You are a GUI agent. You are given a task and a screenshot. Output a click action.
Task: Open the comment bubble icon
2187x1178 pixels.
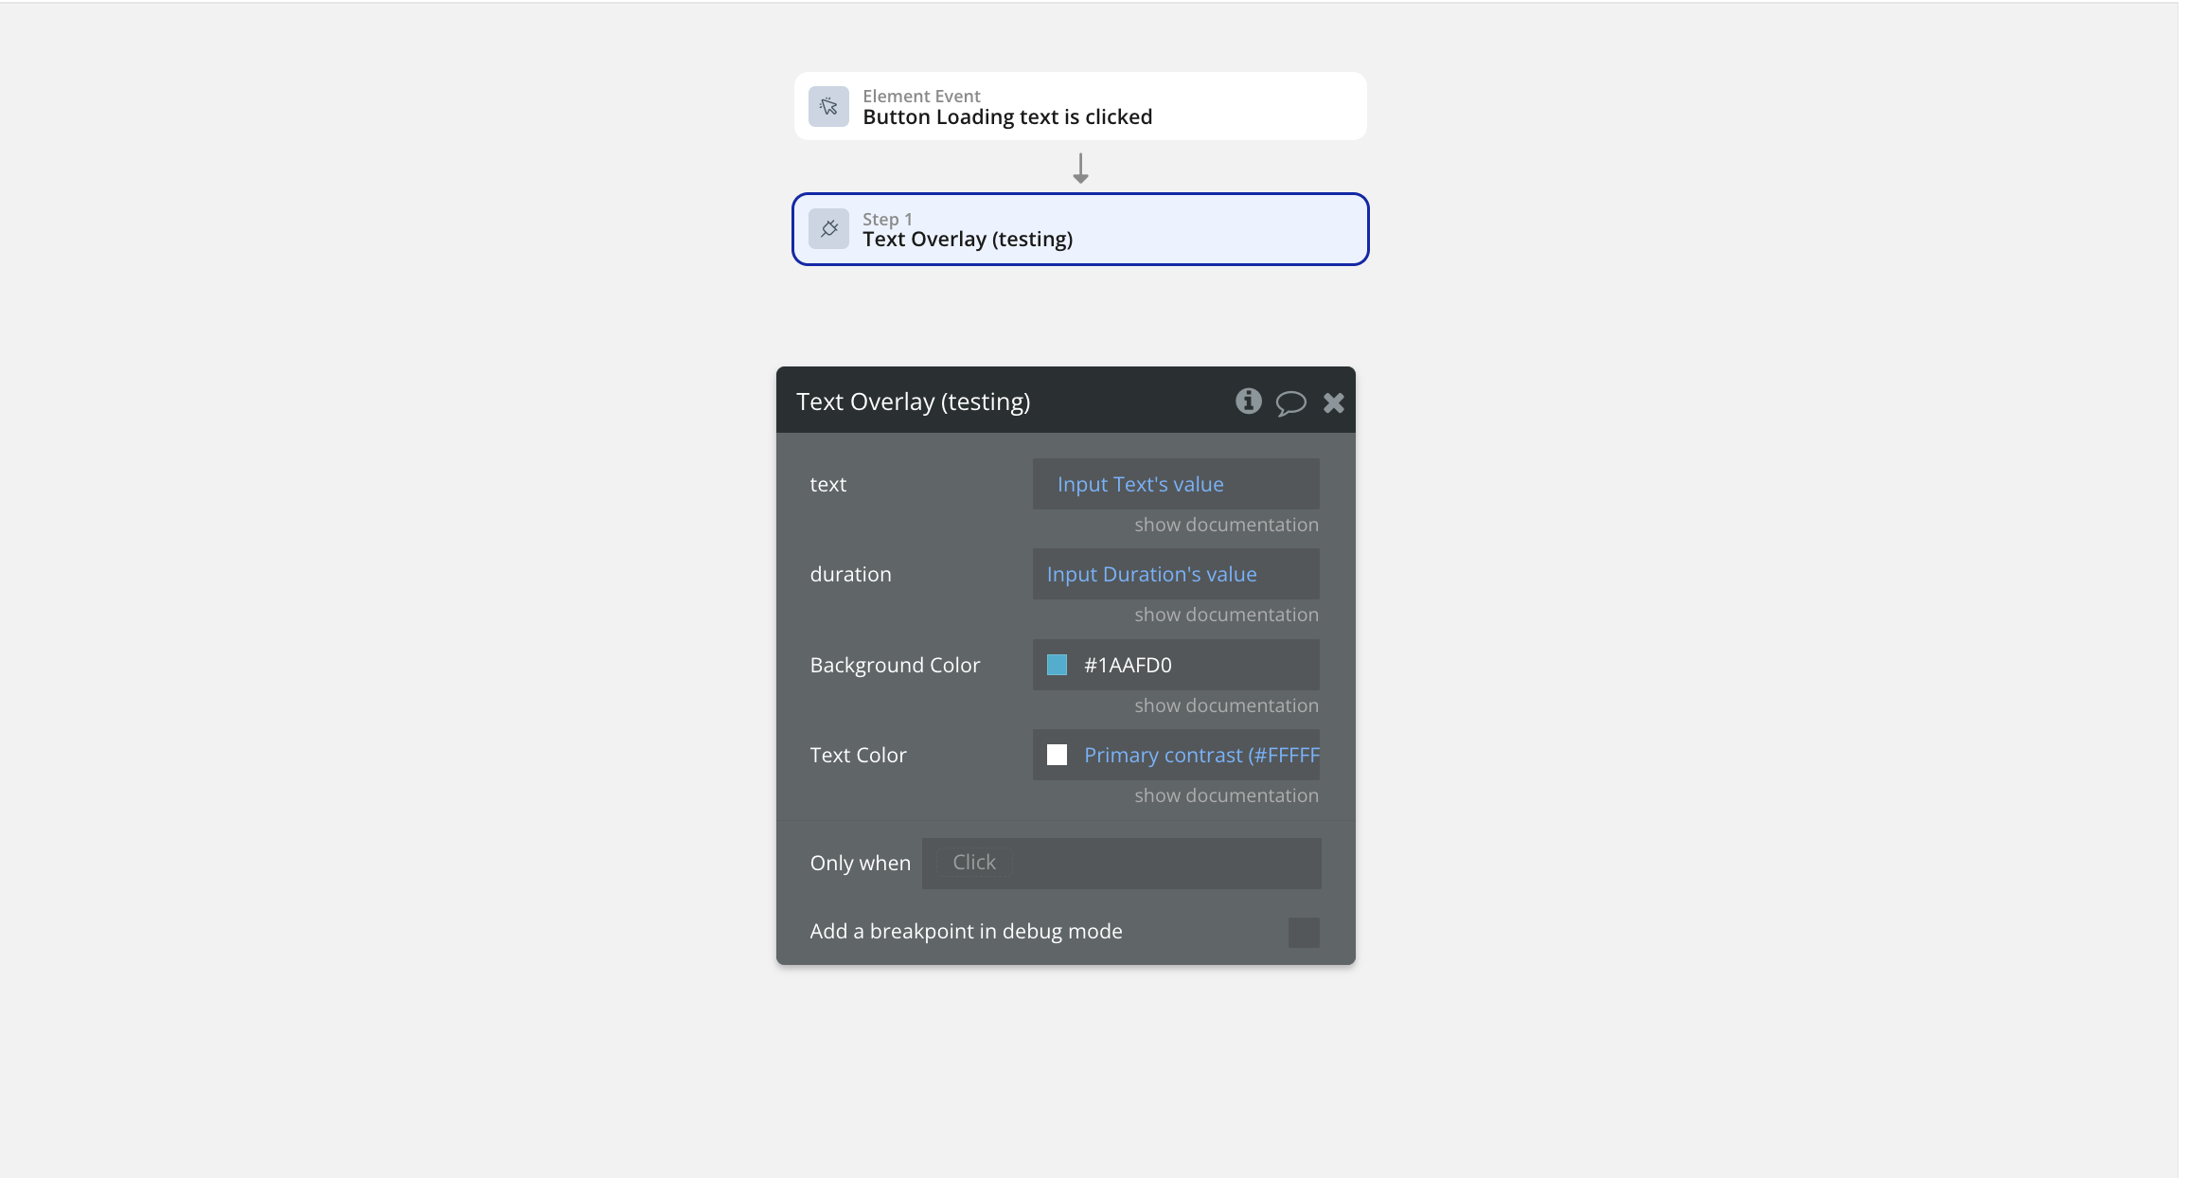(1290, 403)
